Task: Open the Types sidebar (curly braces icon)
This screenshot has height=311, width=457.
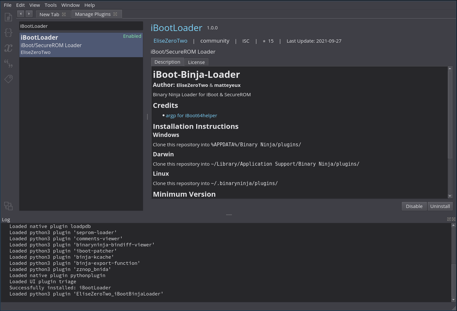Action: click(x=8, y=32)
